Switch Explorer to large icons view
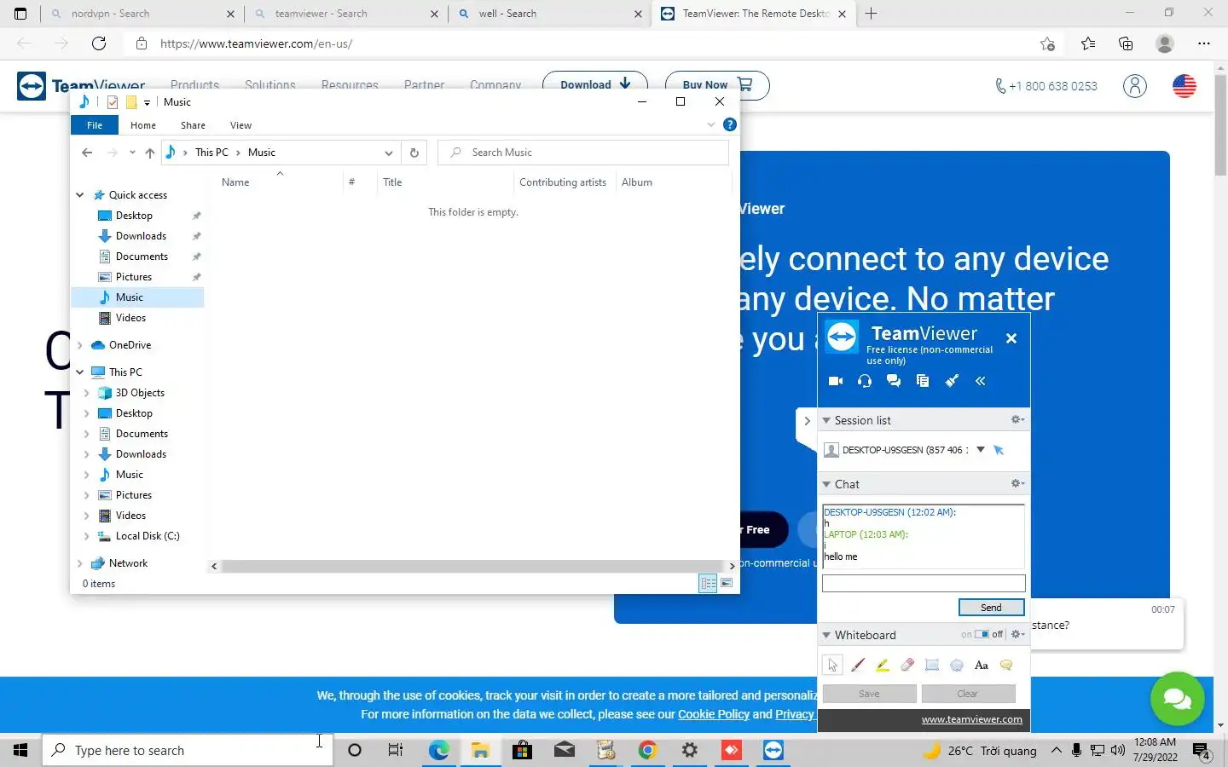1228x767 pixels. coord(727,583)
